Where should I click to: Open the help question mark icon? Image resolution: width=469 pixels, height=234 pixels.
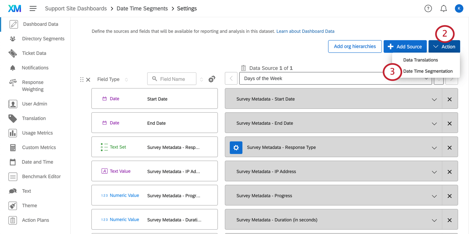point(428,9)
